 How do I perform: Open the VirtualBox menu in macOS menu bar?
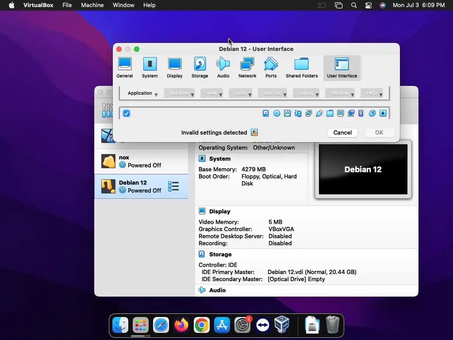click(38, 5)
